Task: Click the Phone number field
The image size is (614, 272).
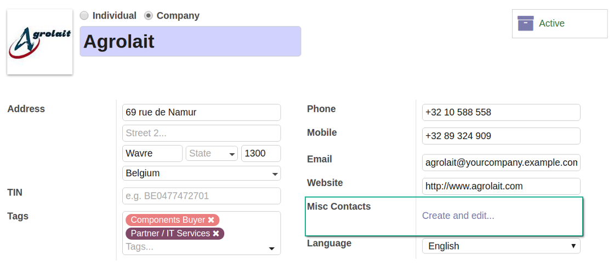Action: coord(501,113)
